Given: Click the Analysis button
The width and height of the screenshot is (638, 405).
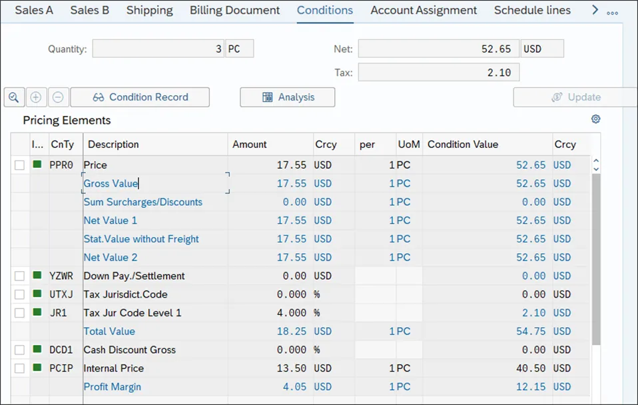Looking at the screenshot, I should coord(288,97).
